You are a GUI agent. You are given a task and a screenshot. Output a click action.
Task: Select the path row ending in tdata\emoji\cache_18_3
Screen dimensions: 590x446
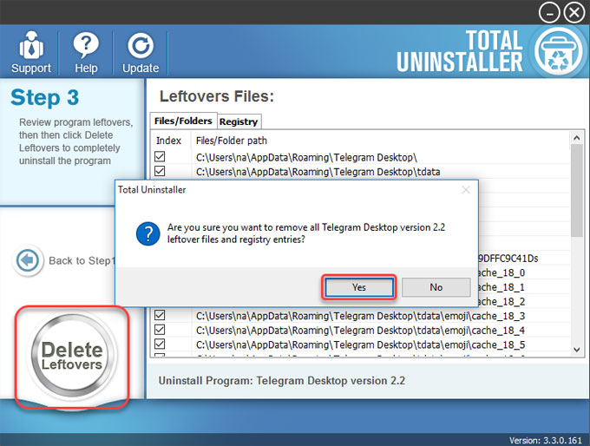coord(360,316)
